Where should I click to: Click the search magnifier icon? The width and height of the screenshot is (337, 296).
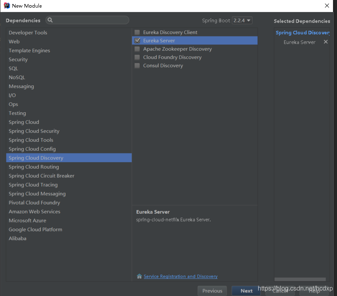pos(50,20)
